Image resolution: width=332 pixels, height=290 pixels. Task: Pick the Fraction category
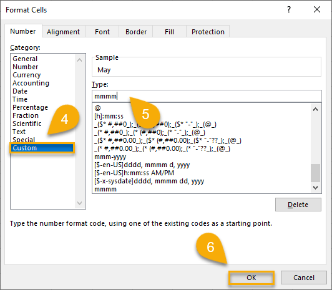click(26, 115)
